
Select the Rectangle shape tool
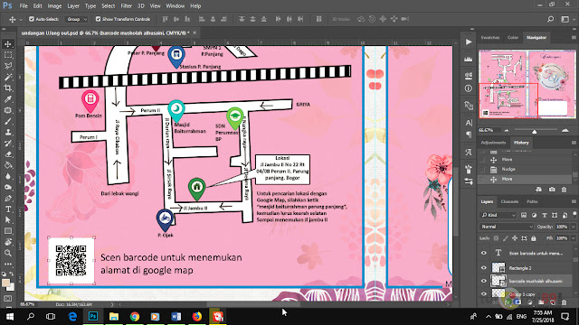(8, 231)
